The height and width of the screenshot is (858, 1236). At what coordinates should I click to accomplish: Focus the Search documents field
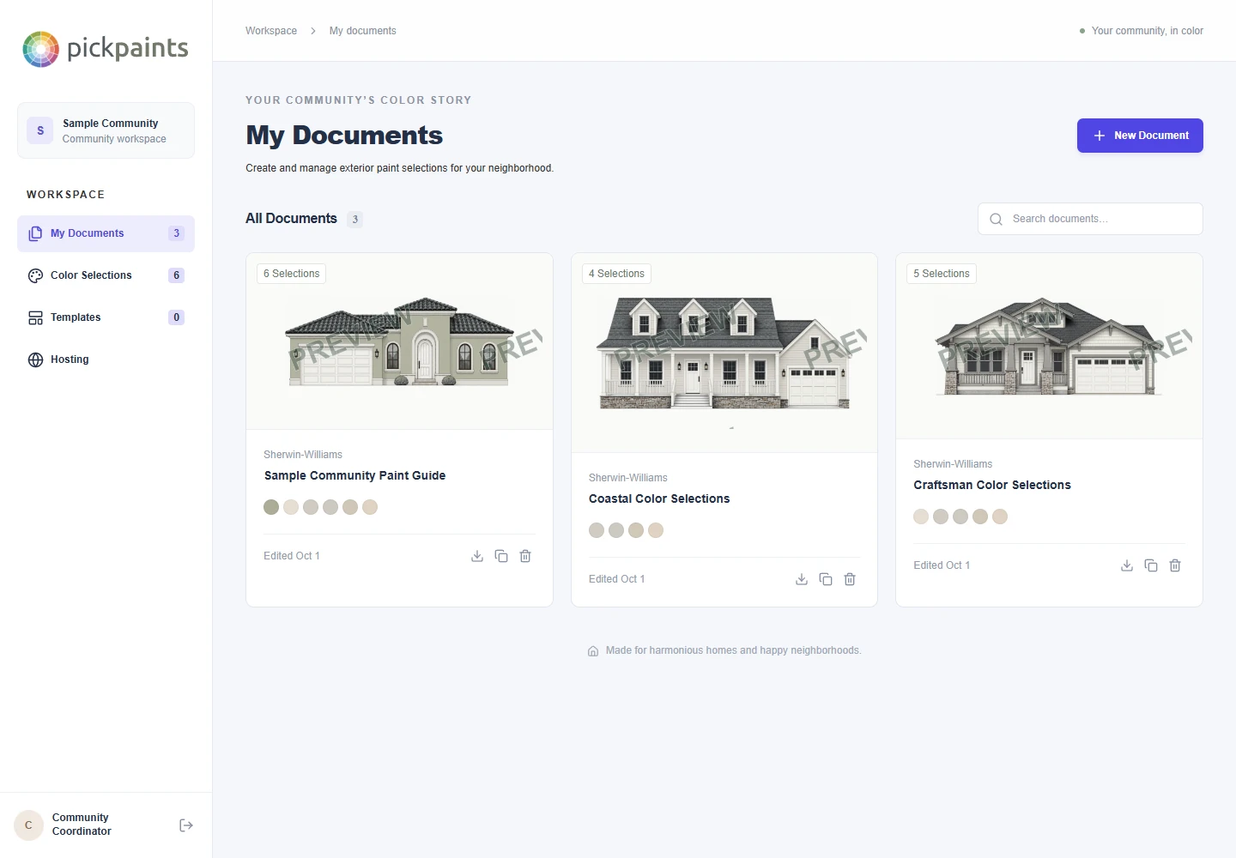tap(1090, 219)
